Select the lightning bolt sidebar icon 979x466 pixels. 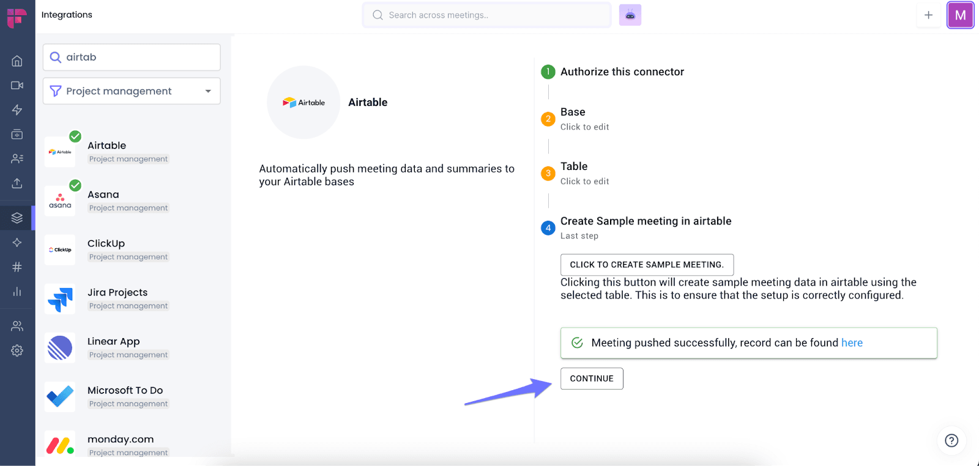17,110
